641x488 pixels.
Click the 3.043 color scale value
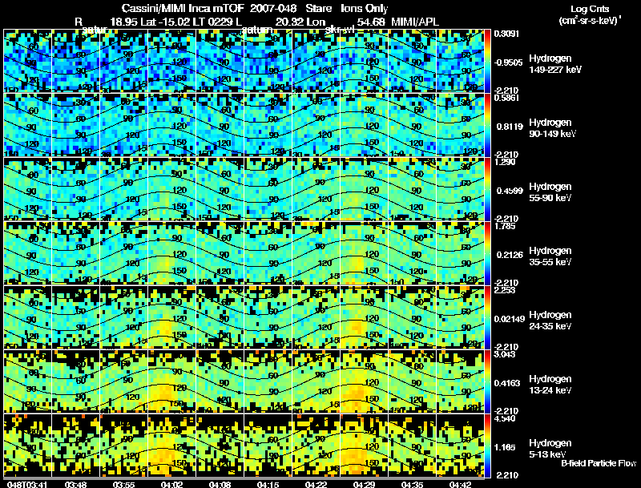click(505, 354)
